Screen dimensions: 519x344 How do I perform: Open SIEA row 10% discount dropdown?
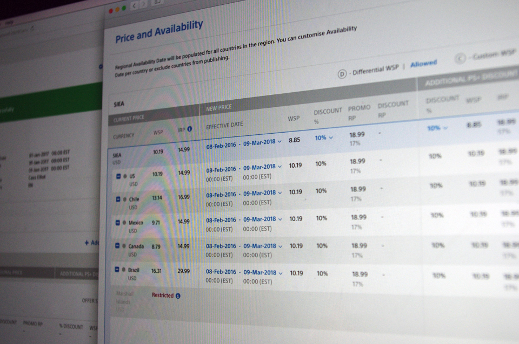point(324,137)
